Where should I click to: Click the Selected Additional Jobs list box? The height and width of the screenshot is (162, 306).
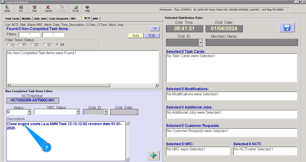click(231, 114)
